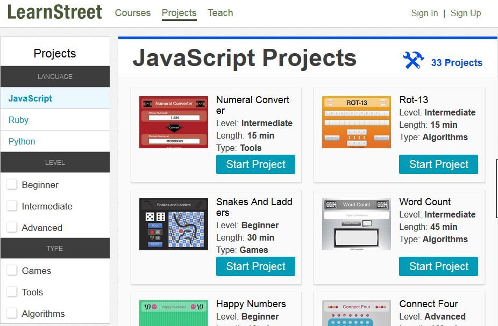
Task: Click the Numeral Converter project title
Action: pyautogui.click(x=253, y=105)
